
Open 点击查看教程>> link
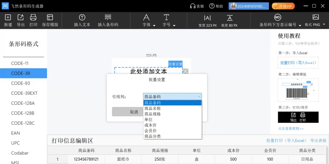(291, 129)
